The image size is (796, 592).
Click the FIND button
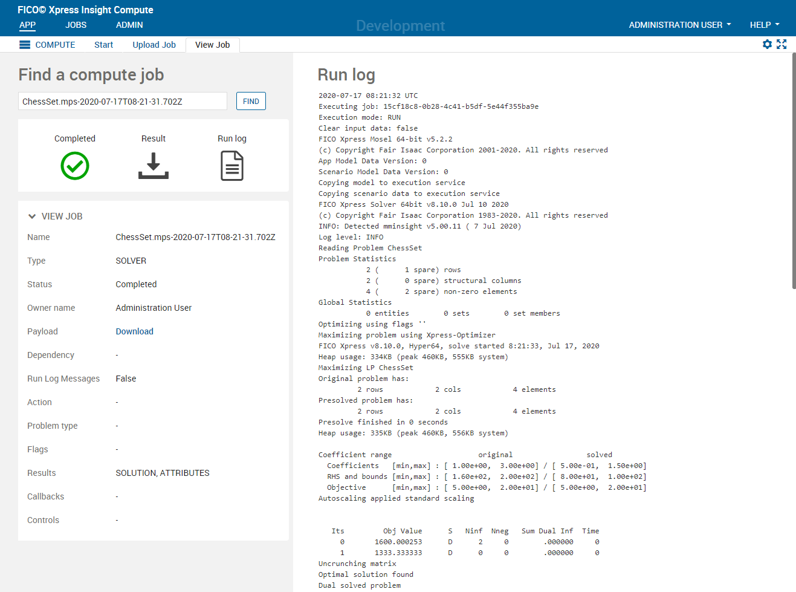(251, 101)
